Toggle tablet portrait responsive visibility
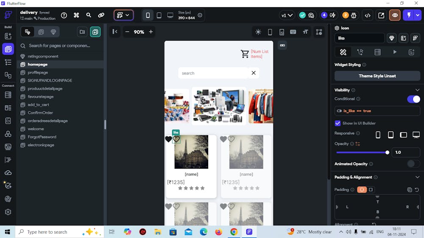The height and width of the screenshot is (238, 424). [391, 135]
